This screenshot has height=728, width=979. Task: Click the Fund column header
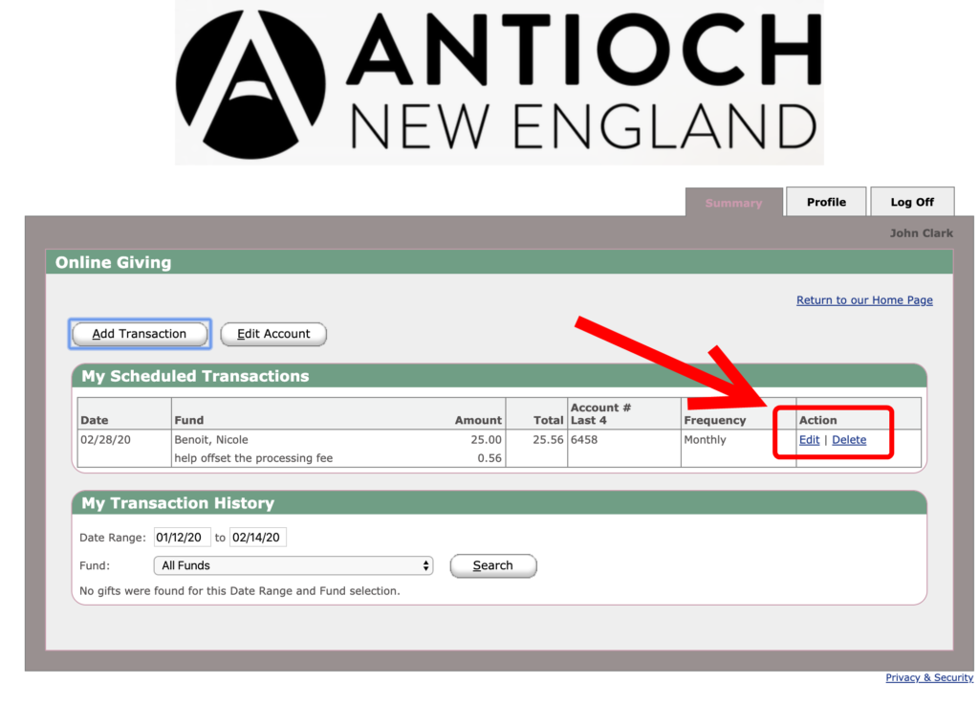pyautogui.click(x=189, y=421)
